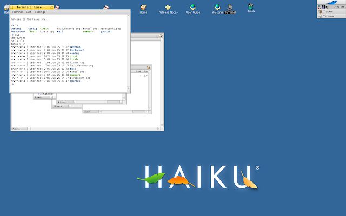Click the Terminal scrollbar up arrow
The width and height of the screenshot is (346, 216).
tap(128, 16)
